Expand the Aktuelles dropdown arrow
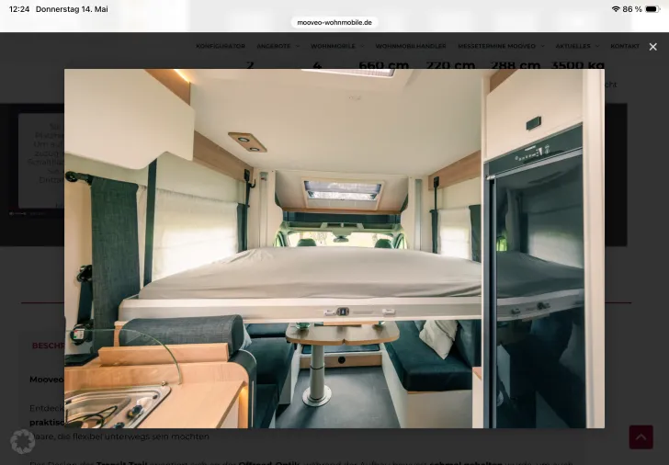The width and height of the screenshot is (669, 465). pos(597,46)
